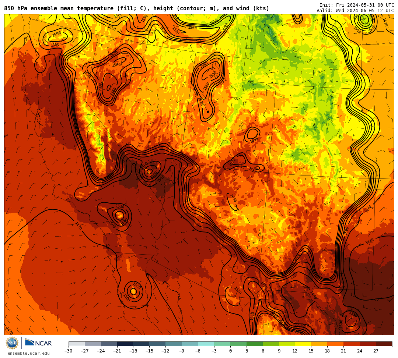The height and width of the screenshot is (358, 398).
Task: Click the colorbar tick label '12'
Action: coord(295,351)
